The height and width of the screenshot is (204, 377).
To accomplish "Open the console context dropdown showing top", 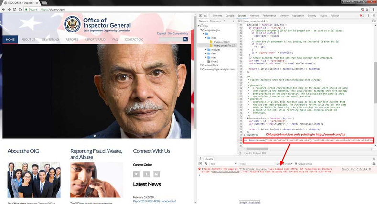I will 224,164.
